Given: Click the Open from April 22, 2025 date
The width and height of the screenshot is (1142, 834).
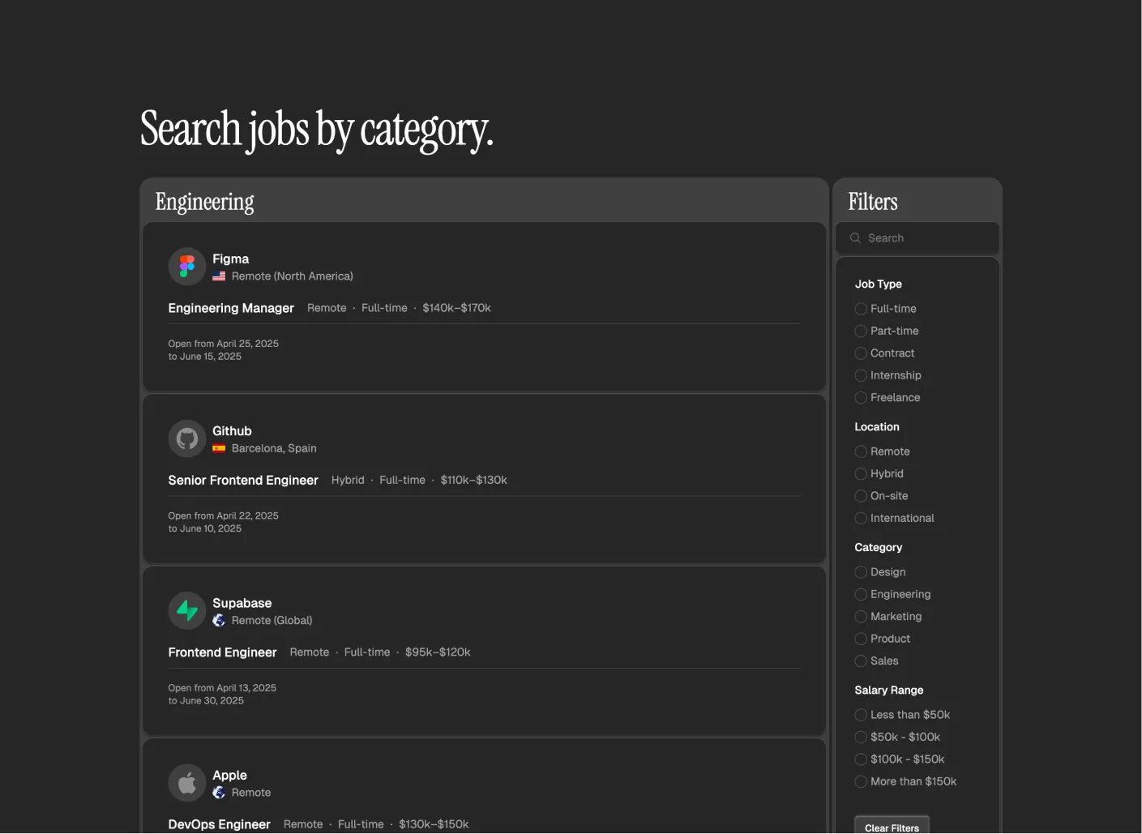Looking at the screenshot, I should [224, 515].
